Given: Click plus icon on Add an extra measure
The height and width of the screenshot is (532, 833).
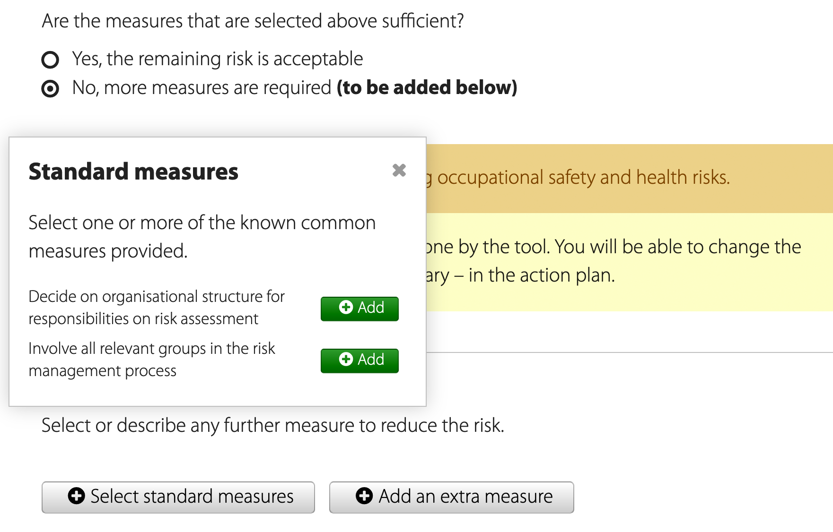Looking at the screenshot, I should (x=364, y=496).
